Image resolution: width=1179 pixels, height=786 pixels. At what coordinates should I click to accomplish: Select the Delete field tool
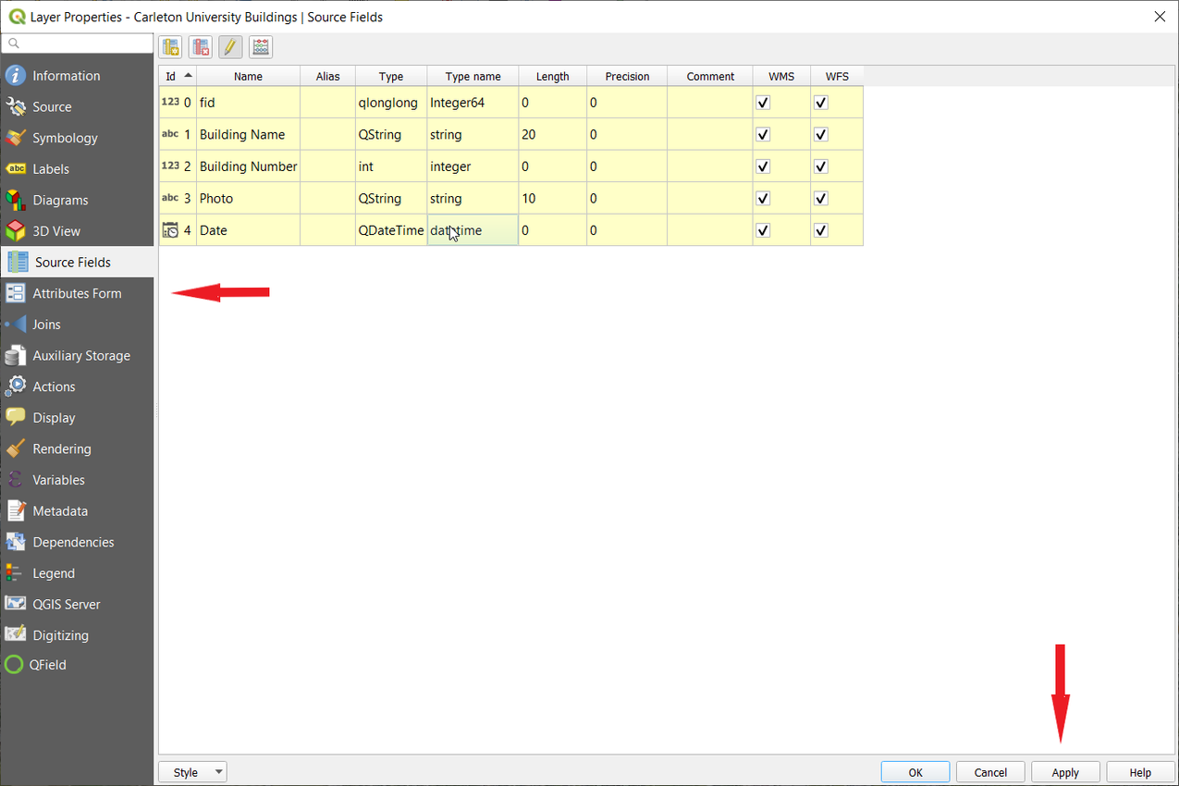pos(201,46)
